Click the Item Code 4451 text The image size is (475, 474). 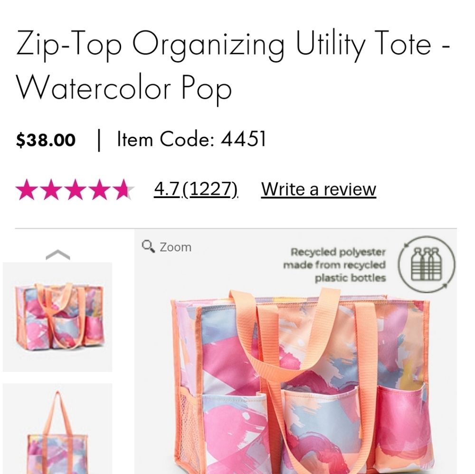coord(190,139)
